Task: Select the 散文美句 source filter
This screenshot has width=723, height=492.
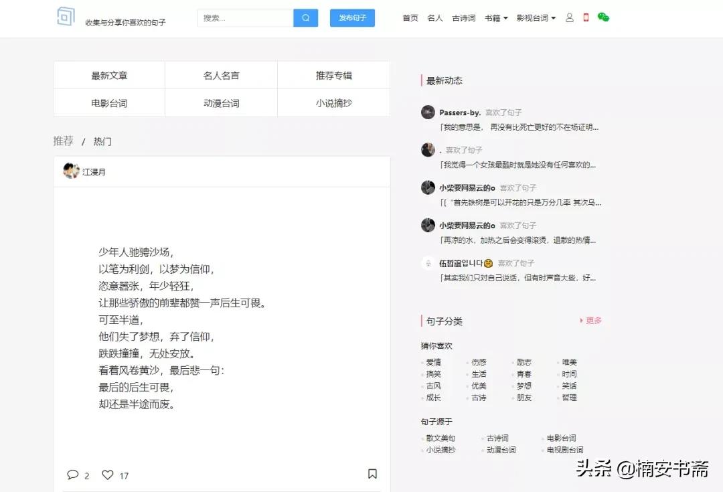Action: 440,438
